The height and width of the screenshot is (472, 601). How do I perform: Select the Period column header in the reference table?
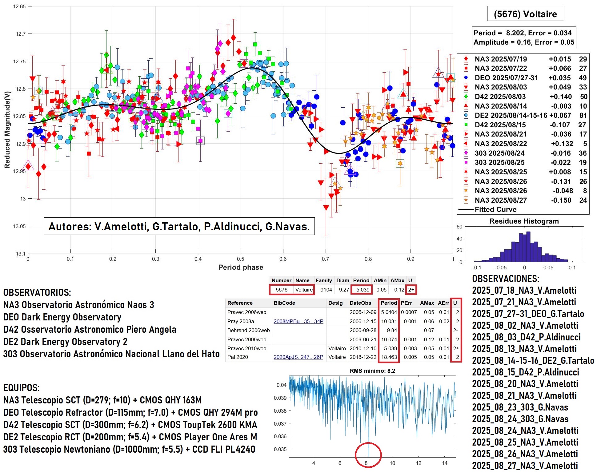point(389,303)
